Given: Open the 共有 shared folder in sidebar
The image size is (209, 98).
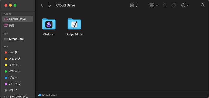Looking at the screenshot, I should [18, 25].
